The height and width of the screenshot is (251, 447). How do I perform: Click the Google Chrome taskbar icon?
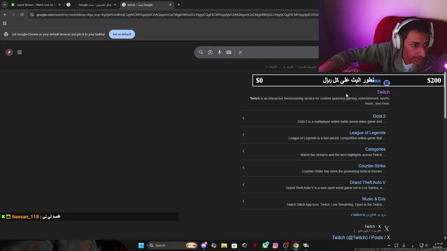(296, 245)
